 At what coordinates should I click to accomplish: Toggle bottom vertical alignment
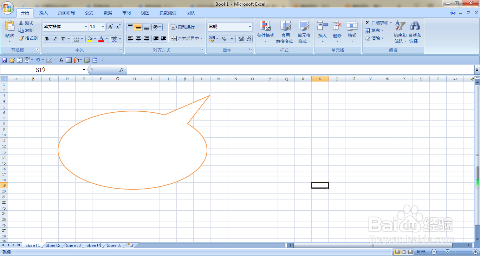tap(147, 27)
